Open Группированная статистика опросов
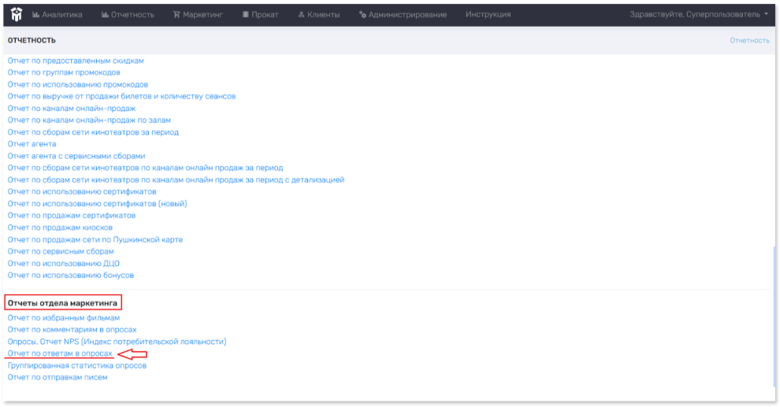 click(76, 365)
